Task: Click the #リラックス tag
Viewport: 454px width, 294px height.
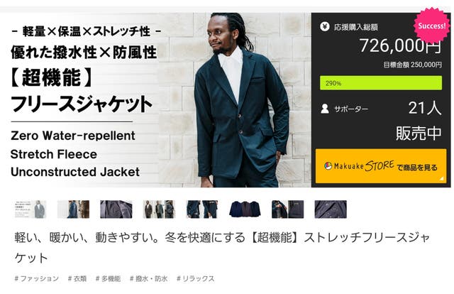Action: tap(196, 278)
